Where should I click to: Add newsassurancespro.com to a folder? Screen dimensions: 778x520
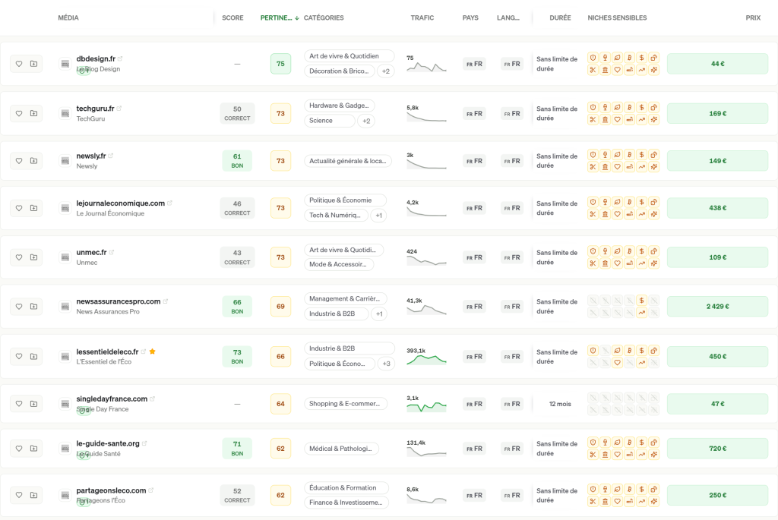[33, 307]
